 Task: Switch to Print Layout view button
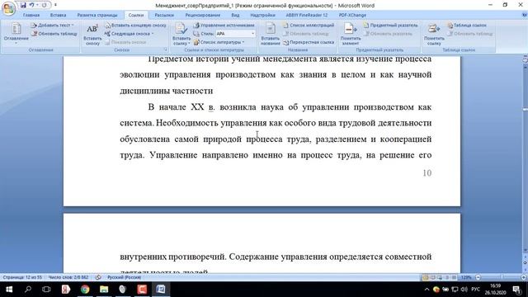[x=426, y=277]
